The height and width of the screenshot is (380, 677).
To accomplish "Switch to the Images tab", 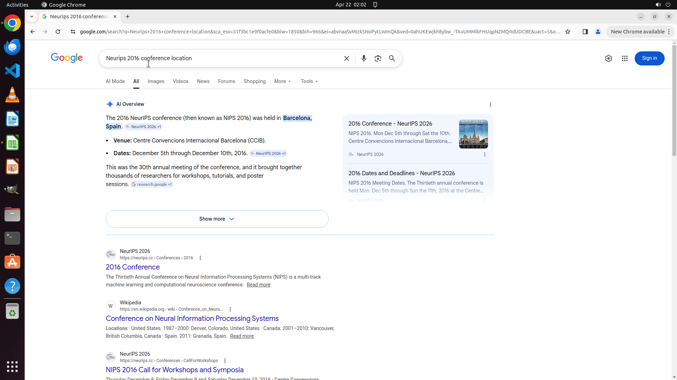I will point(156,81).
